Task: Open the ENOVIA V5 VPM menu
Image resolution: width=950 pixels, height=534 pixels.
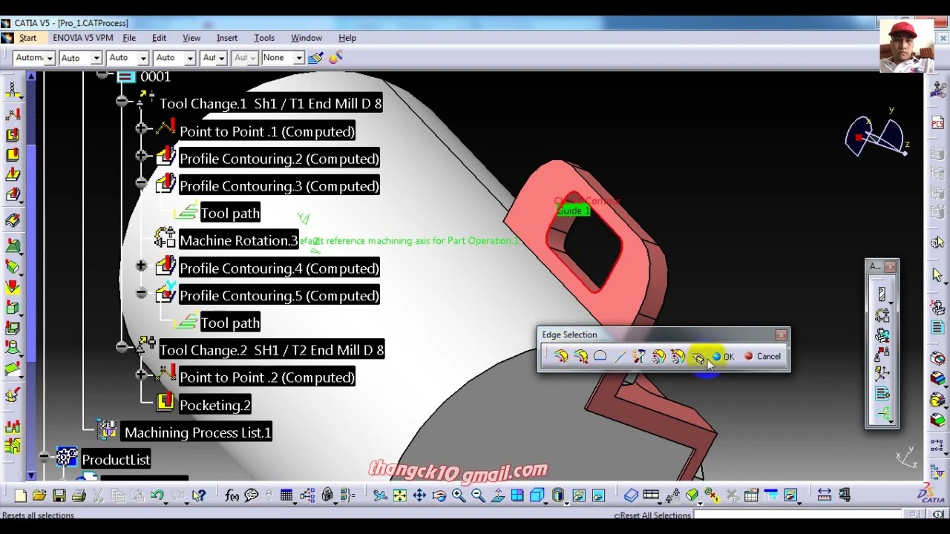Action: click(x=83, y=38)
